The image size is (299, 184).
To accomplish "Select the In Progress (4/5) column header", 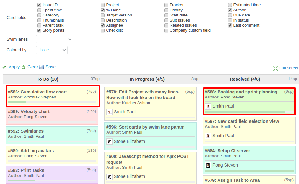I will click(147, 79).
